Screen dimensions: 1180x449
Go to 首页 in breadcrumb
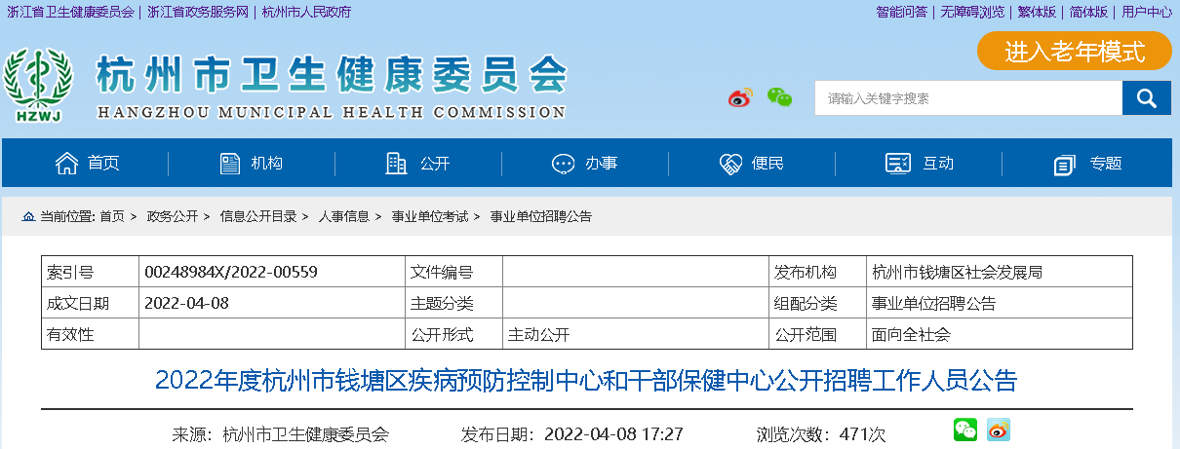pos(112,216)
